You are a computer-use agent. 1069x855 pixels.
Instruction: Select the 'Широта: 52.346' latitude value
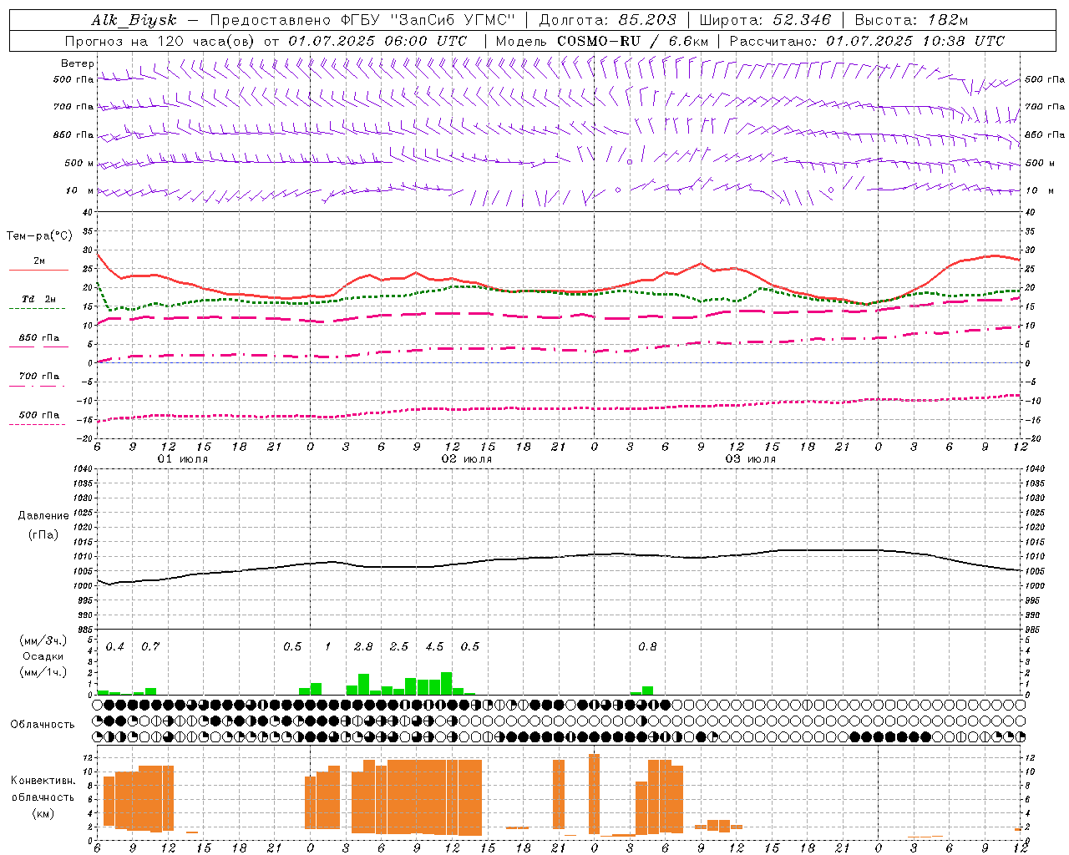point(765,20)
